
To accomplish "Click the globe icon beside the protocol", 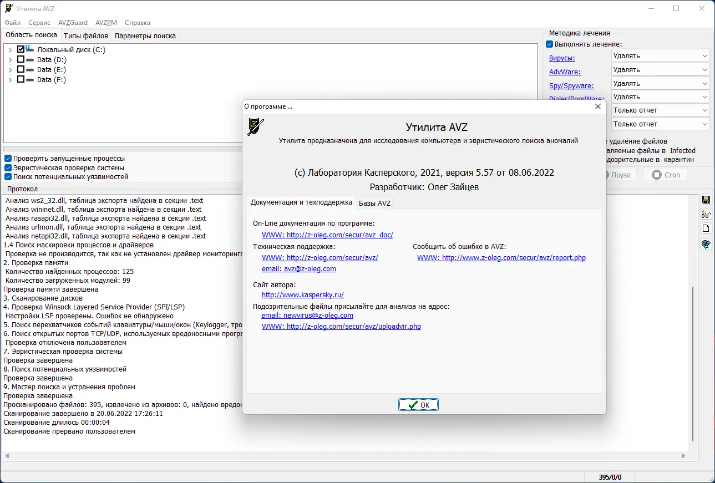I will (706, 244).
